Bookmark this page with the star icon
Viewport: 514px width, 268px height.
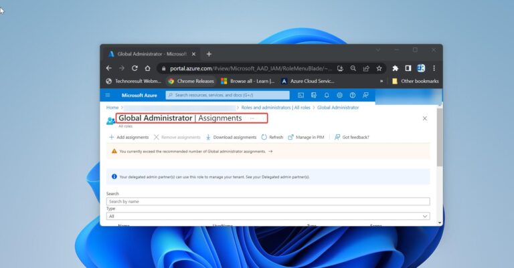pos(379,68)
